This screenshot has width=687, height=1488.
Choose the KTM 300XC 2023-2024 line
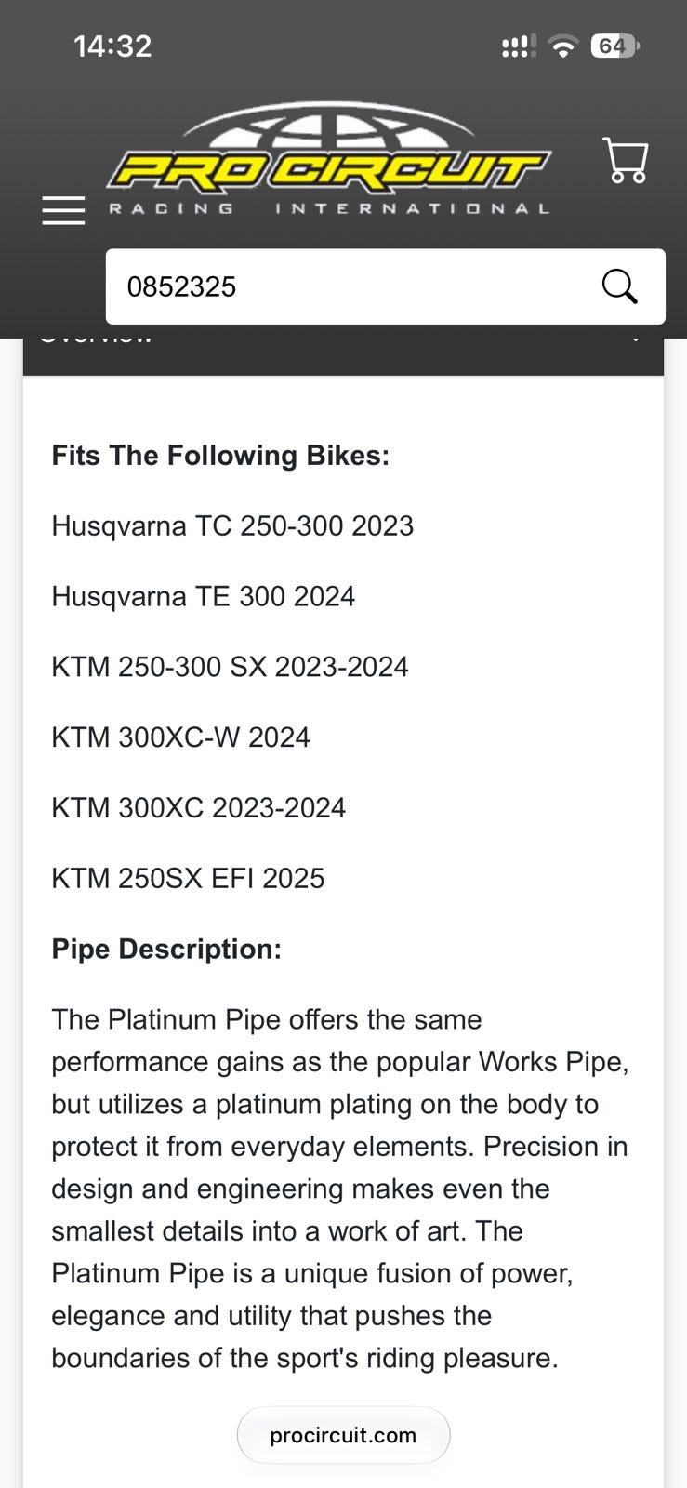point(198,808)
